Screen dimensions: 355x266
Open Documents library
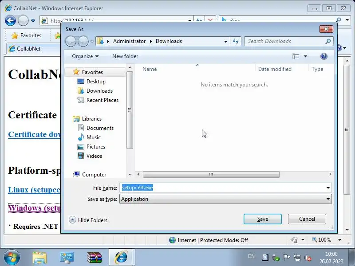click(100, 128)
